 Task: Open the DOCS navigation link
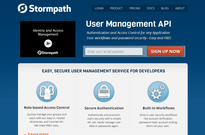point(151,8)
